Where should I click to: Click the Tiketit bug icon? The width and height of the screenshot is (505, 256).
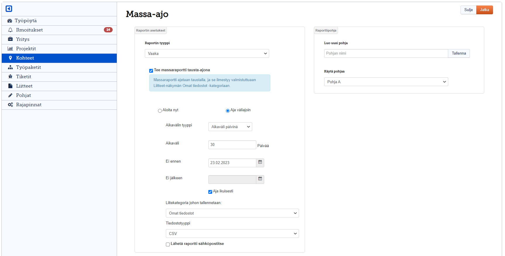tap(10, 76)
